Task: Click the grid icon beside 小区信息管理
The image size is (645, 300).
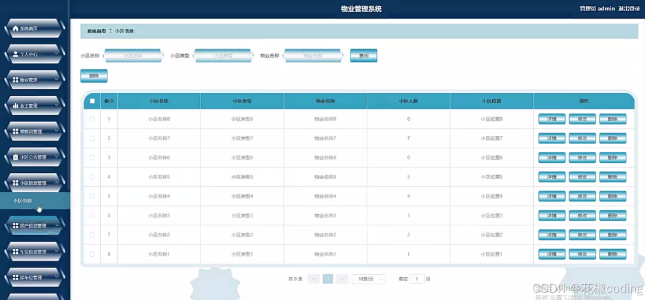Action: tap(16, 183)
